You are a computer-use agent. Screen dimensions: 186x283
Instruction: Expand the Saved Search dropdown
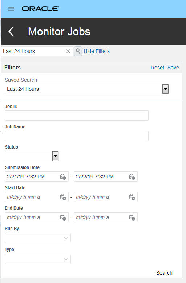[165, 89]
